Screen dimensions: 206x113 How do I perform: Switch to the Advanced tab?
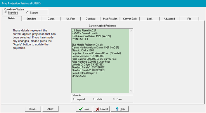pyautogui.click(x=169, y=19)
